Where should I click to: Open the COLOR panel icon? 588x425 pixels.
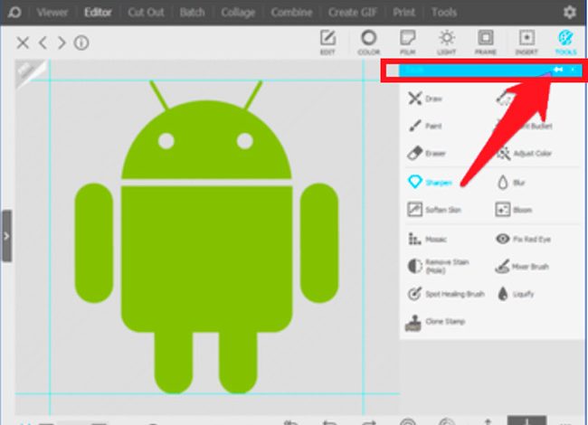pyautogui.click(x=368, y=42)
